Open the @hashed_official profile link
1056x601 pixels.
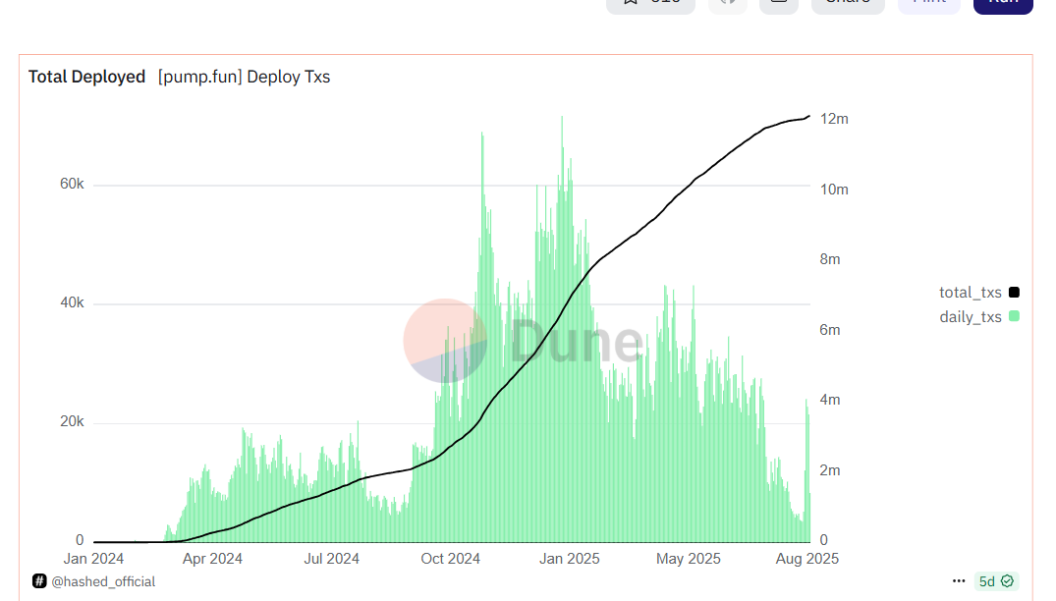tap(103, 581)
